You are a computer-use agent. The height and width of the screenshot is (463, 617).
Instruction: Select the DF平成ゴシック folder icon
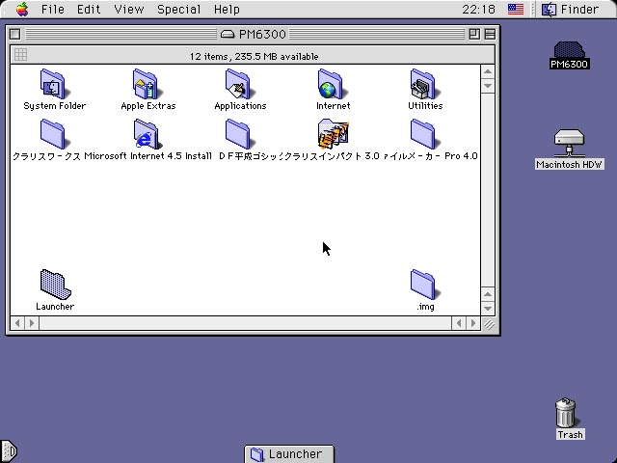click(x=239, y=134)
